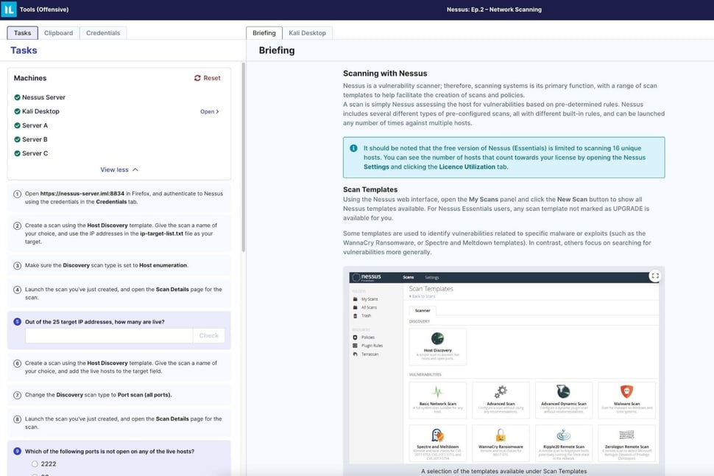Open the Kali Desktop tab
Viewport: 714px width, 476px height.
pyautogui.click(x=308, y=33)
